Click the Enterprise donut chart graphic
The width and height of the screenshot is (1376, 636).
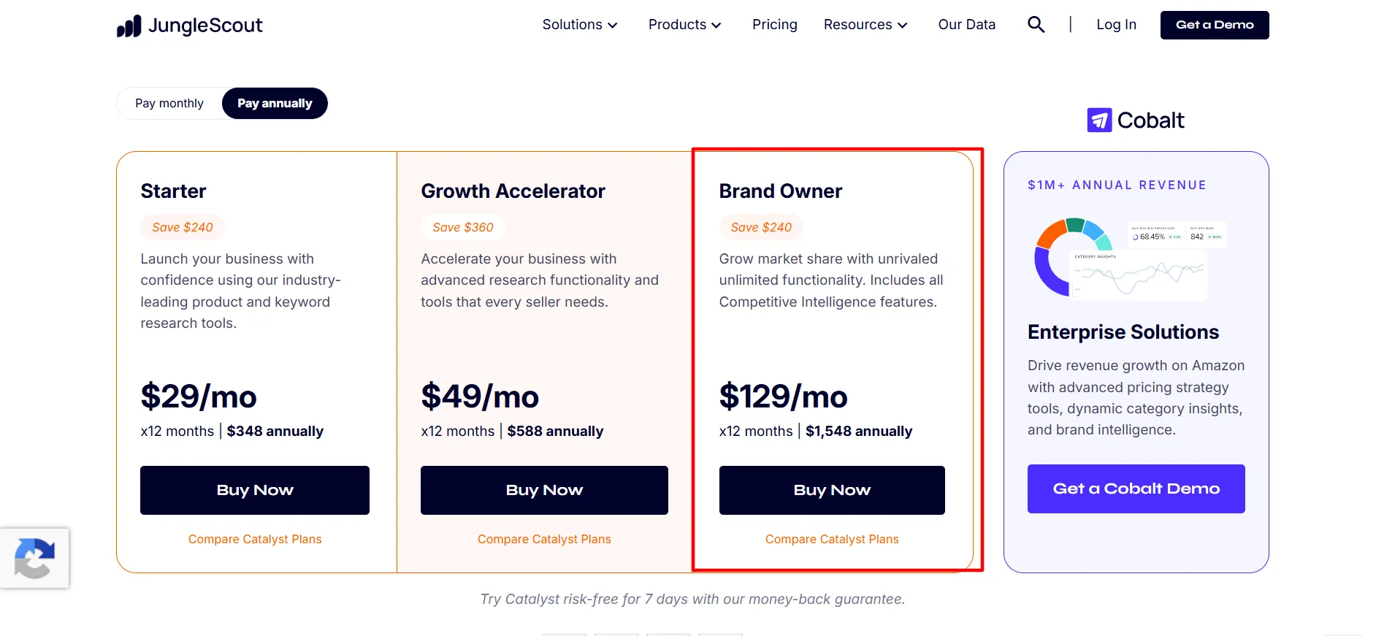click(1073, 257)
